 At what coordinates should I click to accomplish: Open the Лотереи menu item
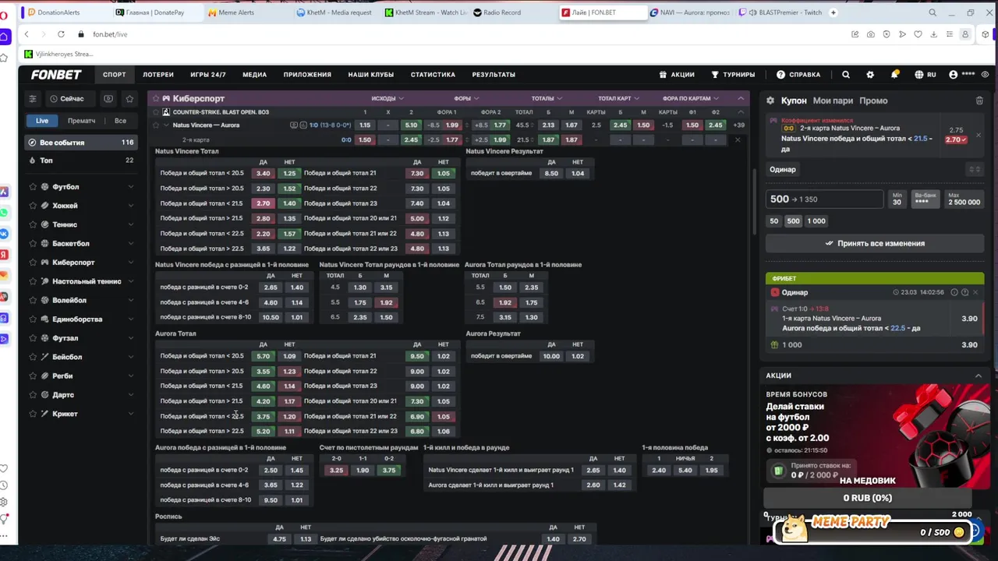click(x=158, y=75)
